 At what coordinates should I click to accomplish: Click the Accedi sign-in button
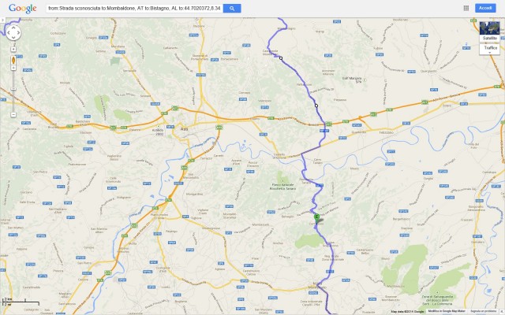(x=485, y=8)
